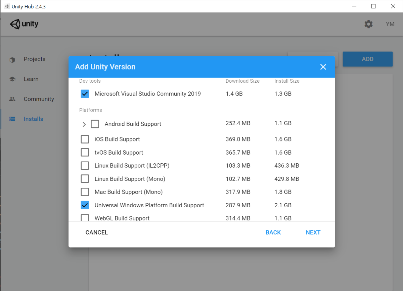The image size is (403, 291).
Task: Select Linux Build Support (IL2CPP) checkbox
Action: (85, 166)
